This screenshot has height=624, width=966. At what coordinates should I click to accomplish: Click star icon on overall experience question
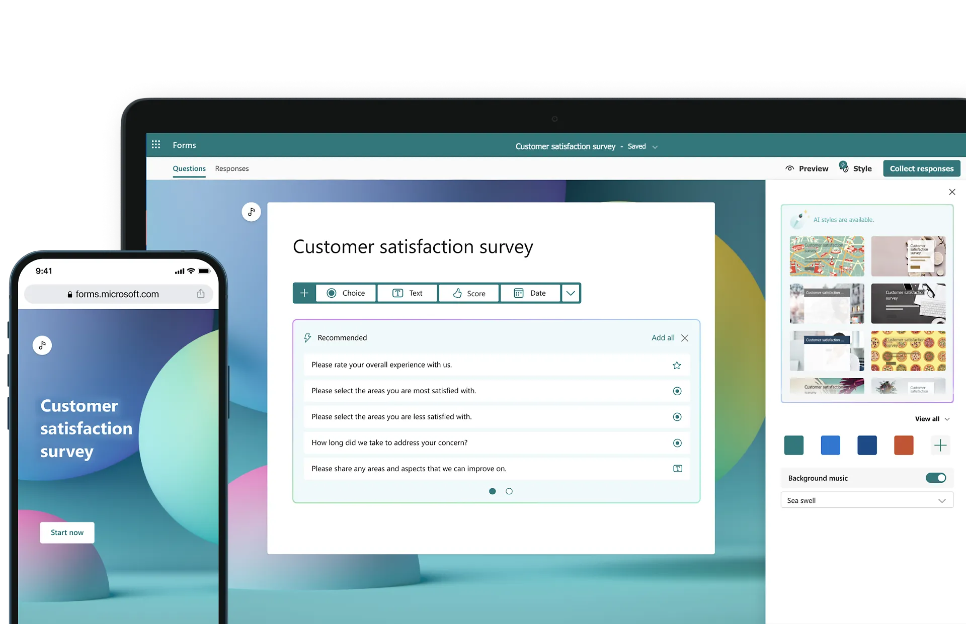coord(677,366)
